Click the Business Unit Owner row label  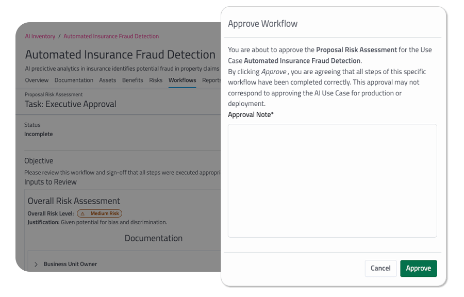click(70, 264)
